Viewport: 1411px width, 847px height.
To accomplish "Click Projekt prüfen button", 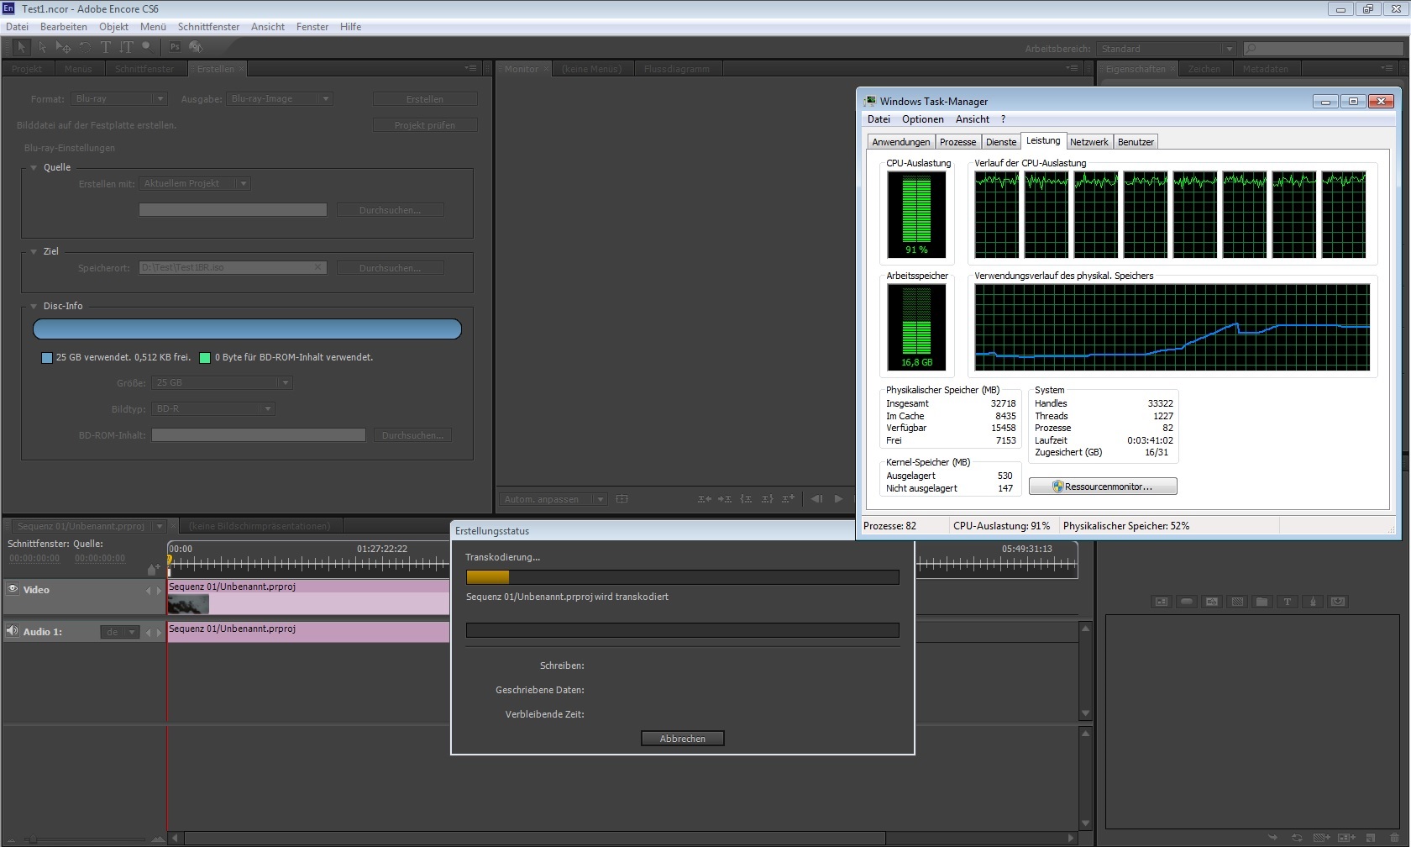I will 425,125.
